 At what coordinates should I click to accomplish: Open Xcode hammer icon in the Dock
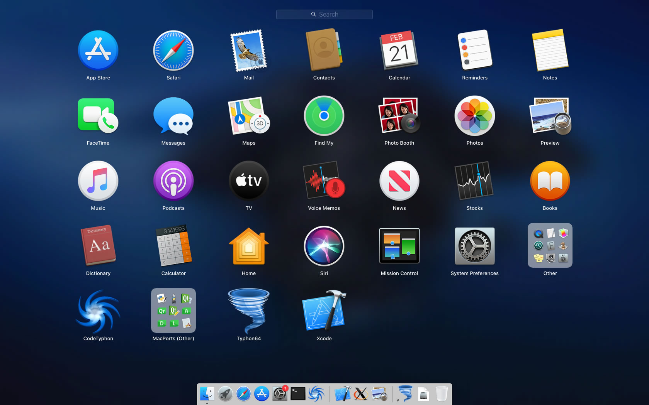coord(343,394)
